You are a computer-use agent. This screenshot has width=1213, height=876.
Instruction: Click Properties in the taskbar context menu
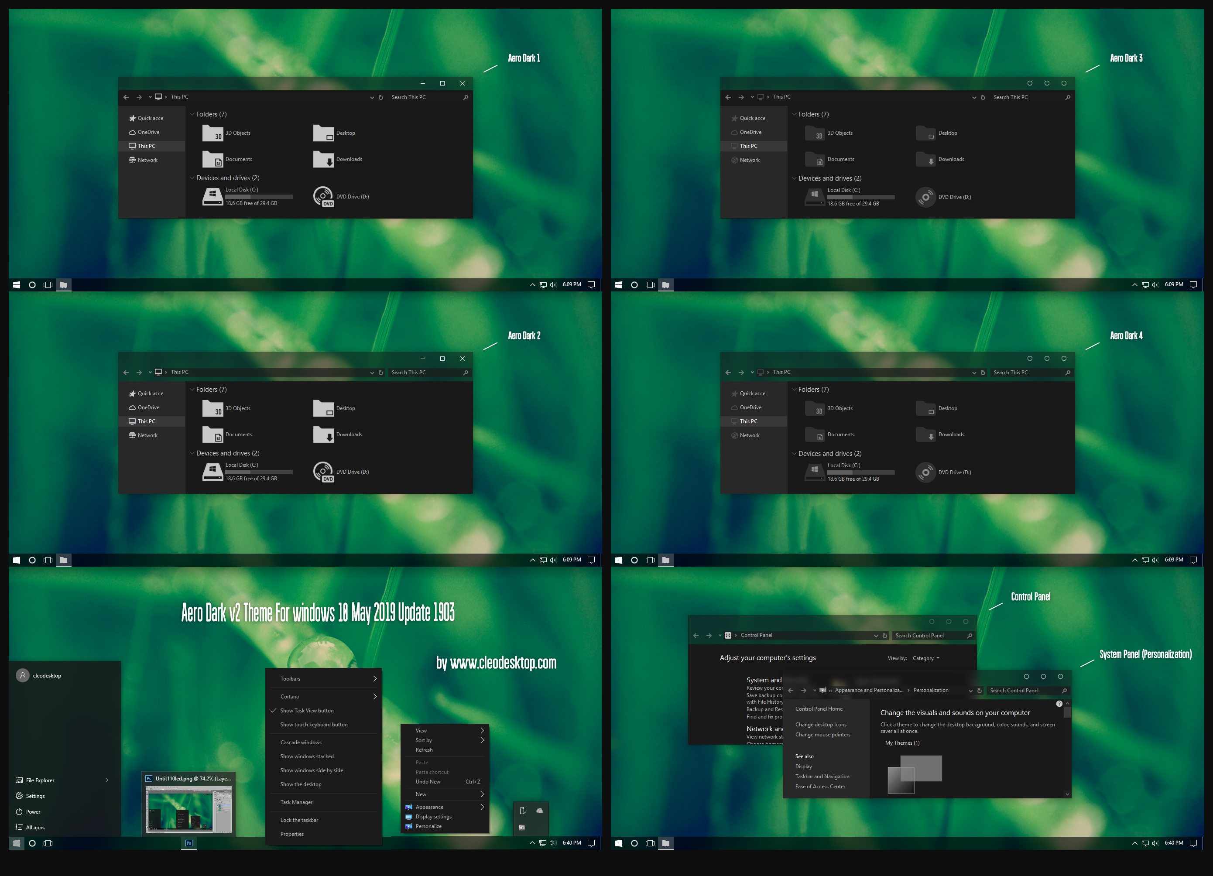click(324, 834)
